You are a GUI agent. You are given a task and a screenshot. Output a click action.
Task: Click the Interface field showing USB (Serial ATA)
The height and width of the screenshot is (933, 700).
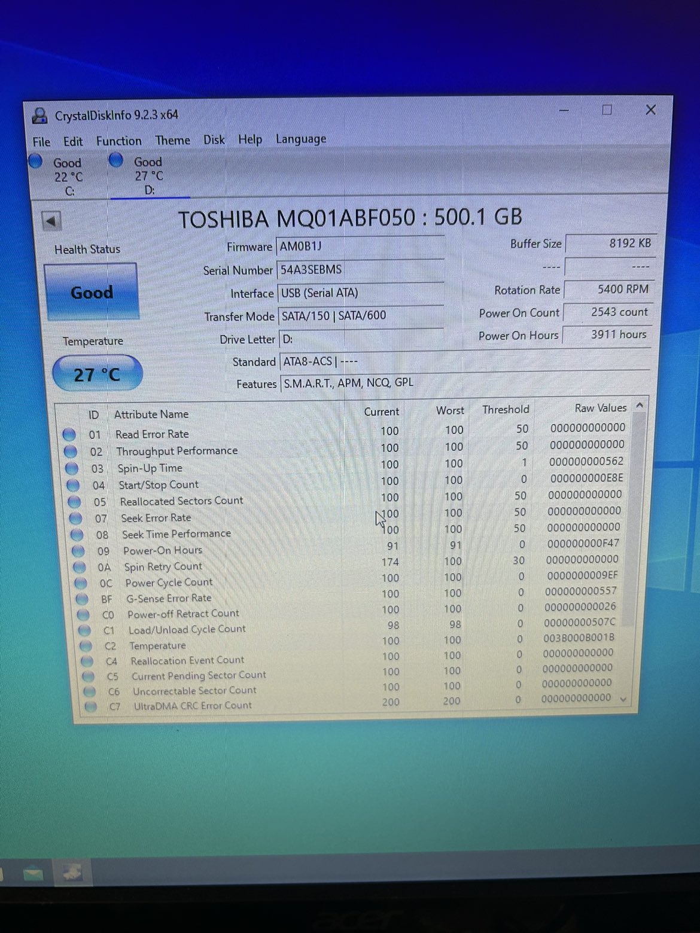pyautogui.click(x=361, y=293)
